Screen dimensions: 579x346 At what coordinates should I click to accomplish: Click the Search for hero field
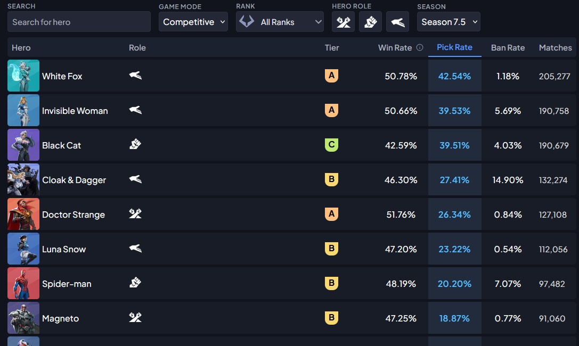pyautogui.click(x=79, y=22)
